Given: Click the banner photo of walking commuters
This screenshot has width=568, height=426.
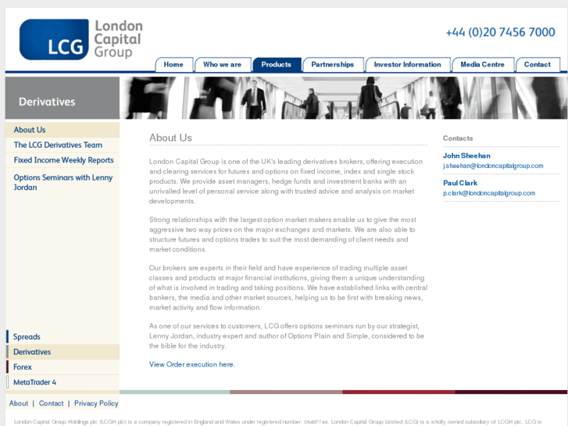Looking at the screenshot, I should tap(344, 98).
